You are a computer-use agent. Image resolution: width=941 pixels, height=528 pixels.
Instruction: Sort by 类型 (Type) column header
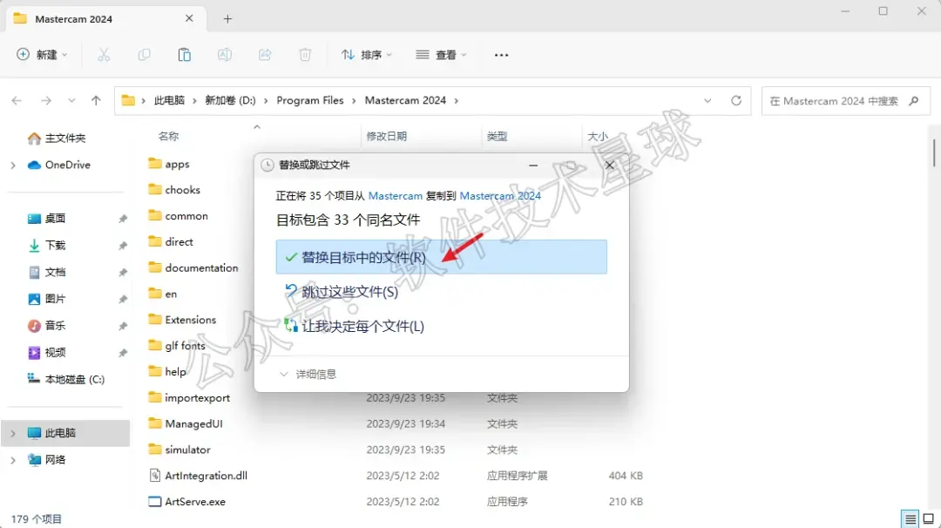[x=497, y=136]
